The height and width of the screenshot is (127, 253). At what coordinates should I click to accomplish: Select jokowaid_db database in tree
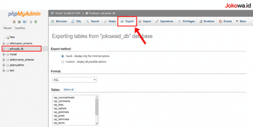pyautogui.click(x=17, y=49)
